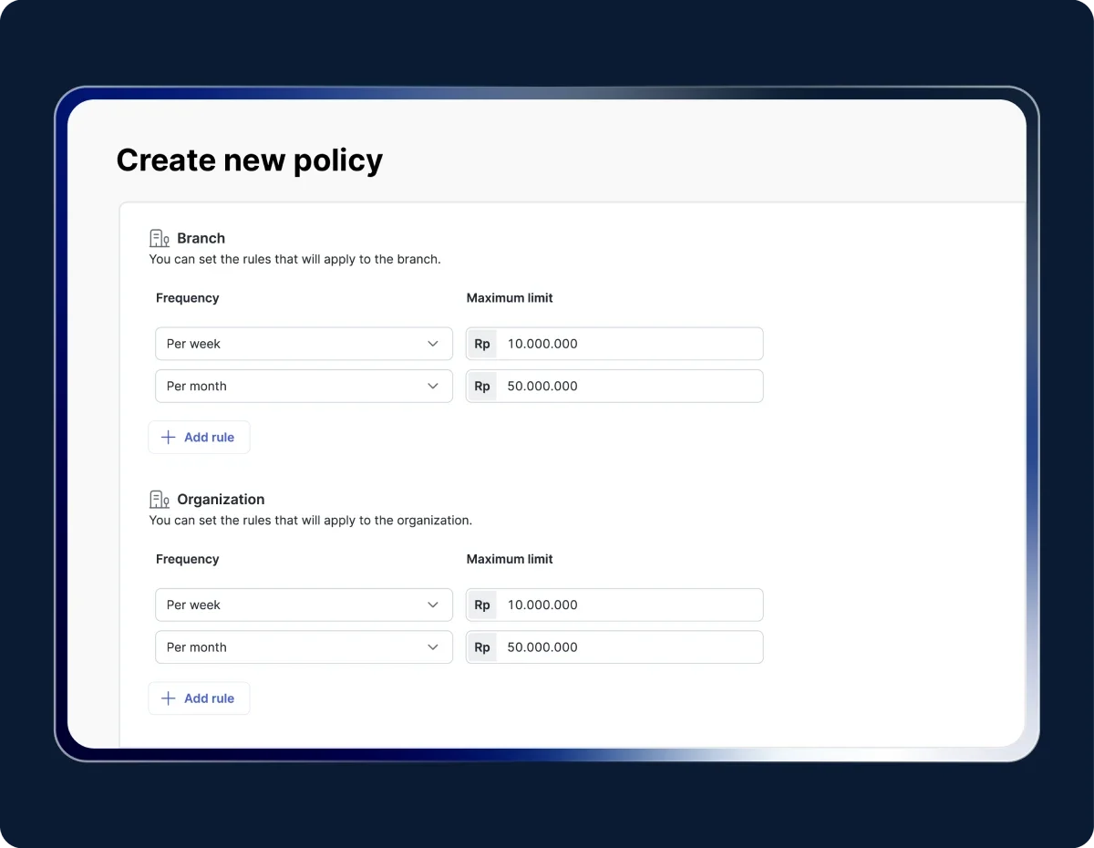
Task: Open Branch's Per week frequency dropdown
Action: point(304,344)
